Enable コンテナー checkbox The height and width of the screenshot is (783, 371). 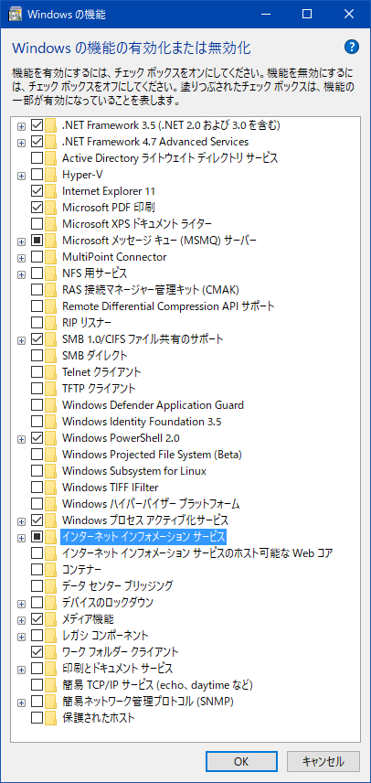(x=37, y=570)
